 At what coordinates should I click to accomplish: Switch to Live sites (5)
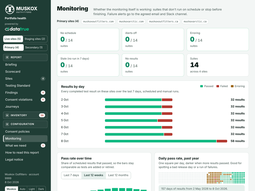point(13,39)
